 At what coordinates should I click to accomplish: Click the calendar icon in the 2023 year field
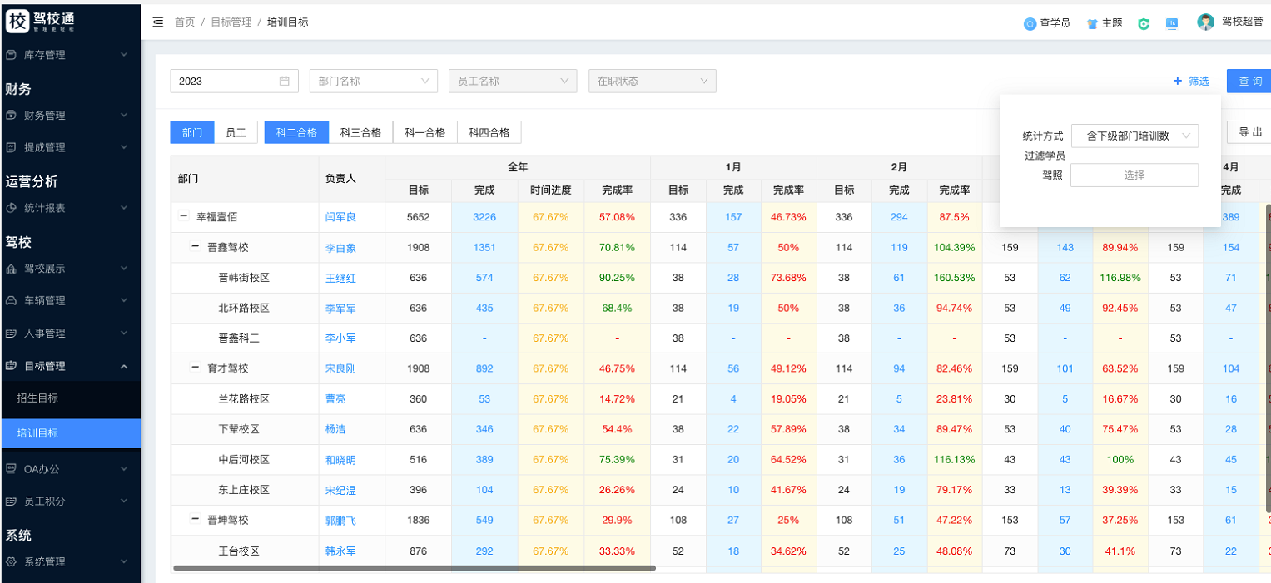coord(285,81)
